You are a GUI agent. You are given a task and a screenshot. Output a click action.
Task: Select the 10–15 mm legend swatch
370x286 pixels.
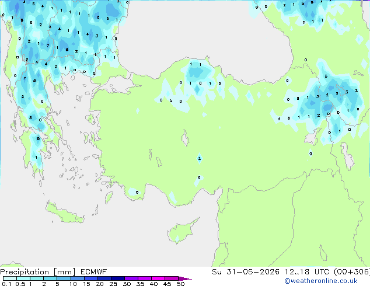point(78,278)
